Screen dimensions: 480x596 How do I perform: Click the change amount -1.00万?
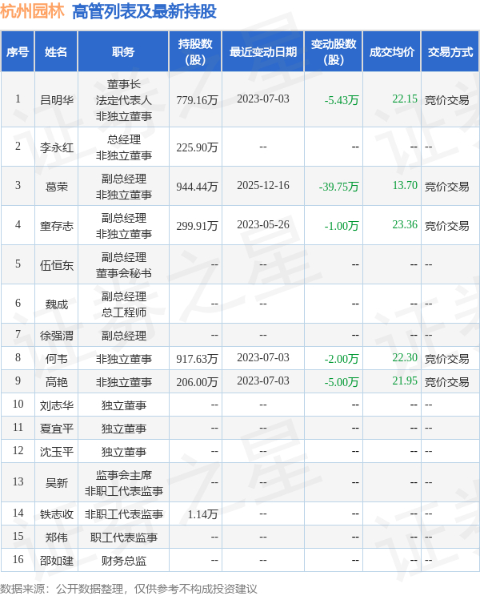click(342, 226)
